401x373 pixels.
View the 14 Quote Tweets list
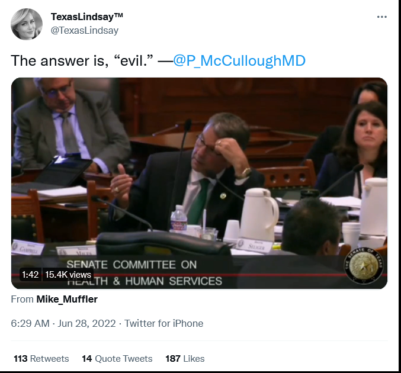coord(117,358)
